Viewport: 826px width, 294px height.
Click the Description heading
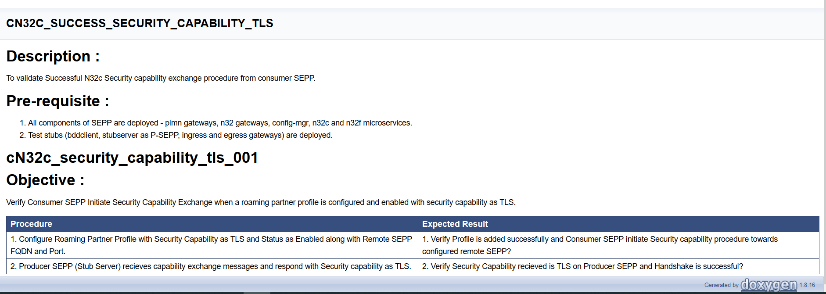tap(53, 56)
